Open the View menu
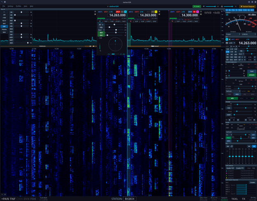 [26, 6]
